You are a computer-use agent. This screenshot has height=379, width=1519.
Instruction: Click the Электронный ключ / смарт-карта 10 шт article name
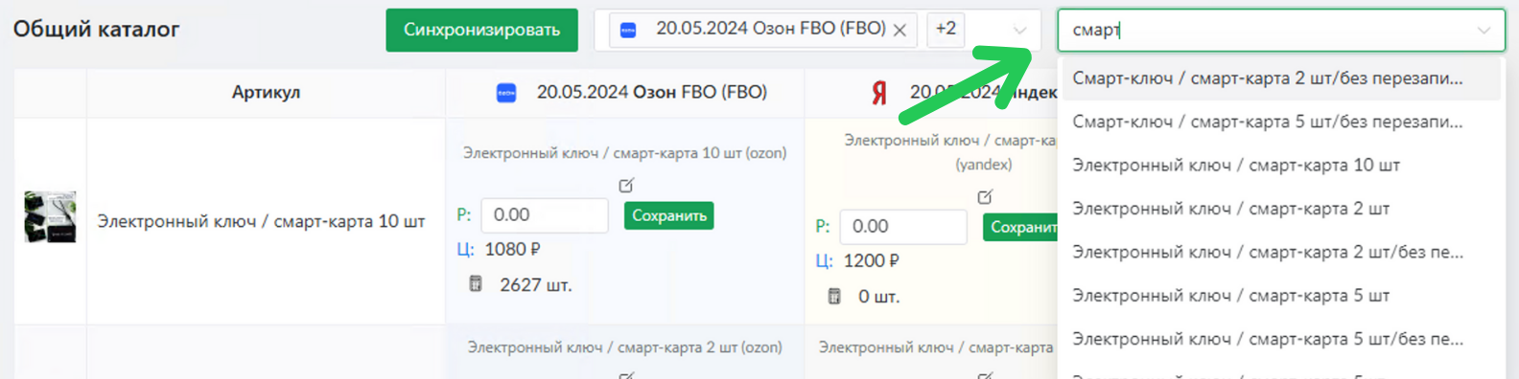(x=261, y=221)
